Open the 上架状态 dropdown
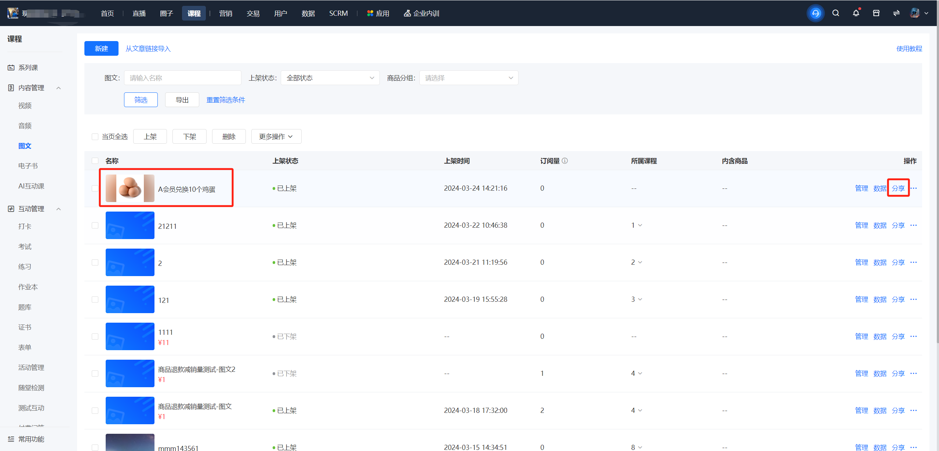939x451 pixels. [330, 78]
